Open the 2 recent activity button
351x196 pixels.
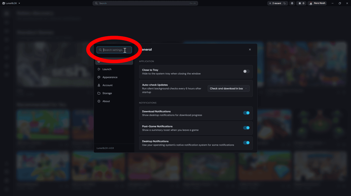click(x=278, y=3)
